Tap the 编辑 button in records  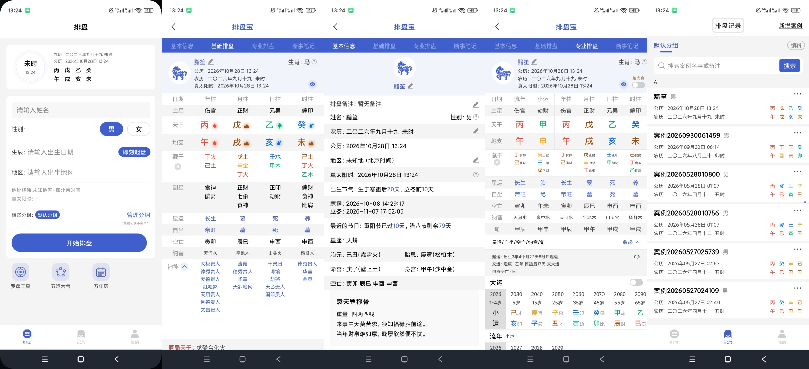tap(796, 45)
